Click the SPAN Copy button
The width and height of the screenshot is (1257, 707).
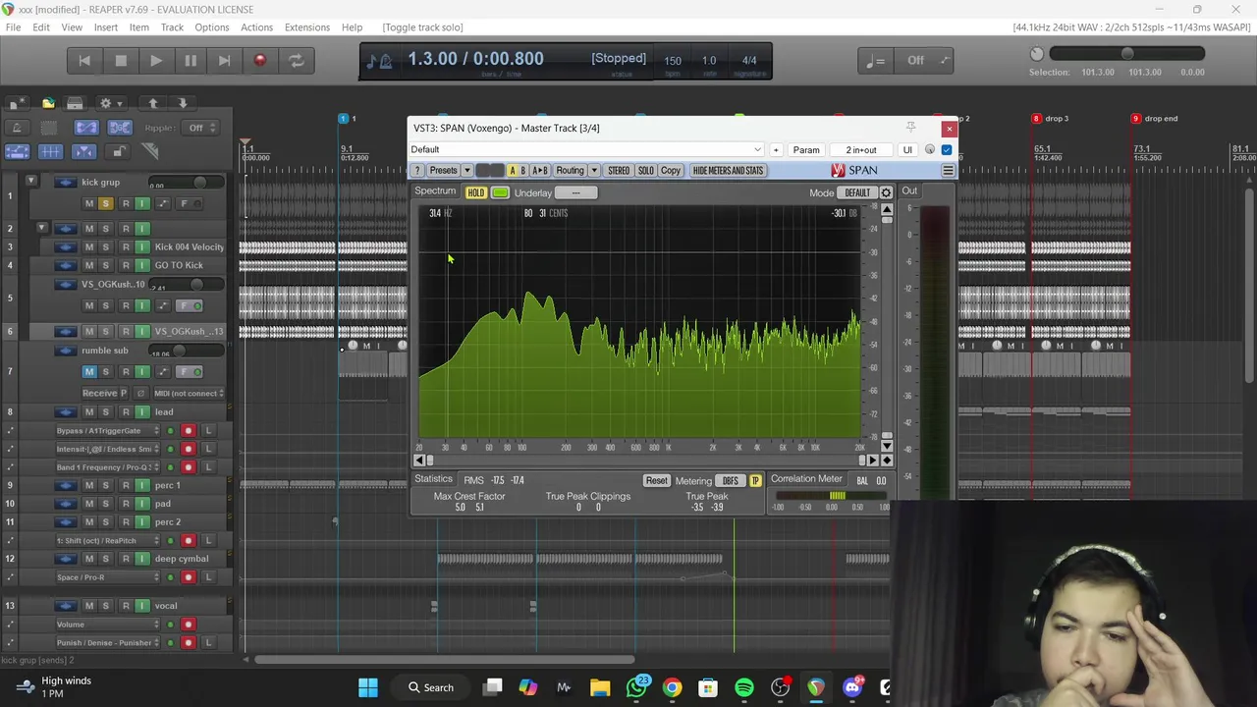tap(671, 171)
